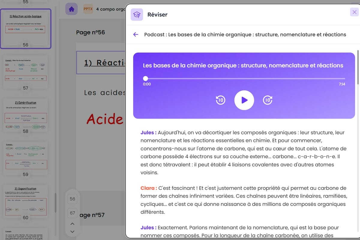Rewind podcast by 10 seconds
The image size is (360, 240).
click(220, 100)
